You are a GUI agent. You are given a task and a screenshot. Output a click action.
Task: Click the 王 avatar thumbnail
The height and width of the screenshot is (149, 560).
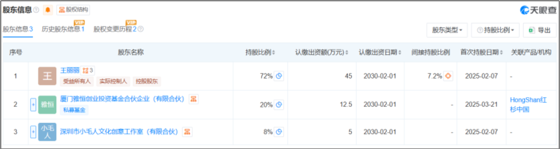click(x=47, y=76)
